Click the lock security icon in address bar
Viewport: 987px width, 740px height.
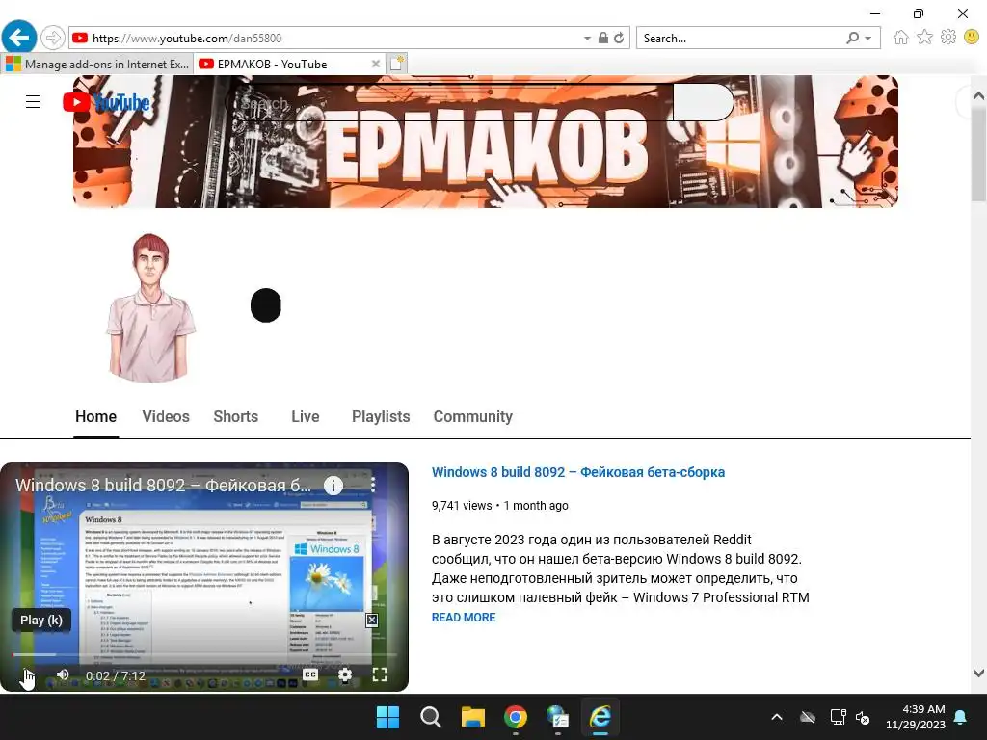point(603,38)
